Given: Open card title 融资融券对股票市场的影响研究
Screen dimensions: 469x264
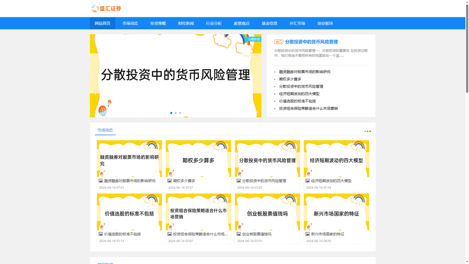Looking at the screenshot, I should [130, 181].
